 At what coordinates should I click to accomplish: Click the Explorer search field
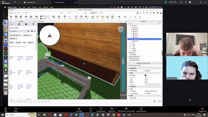click(142, 24)
